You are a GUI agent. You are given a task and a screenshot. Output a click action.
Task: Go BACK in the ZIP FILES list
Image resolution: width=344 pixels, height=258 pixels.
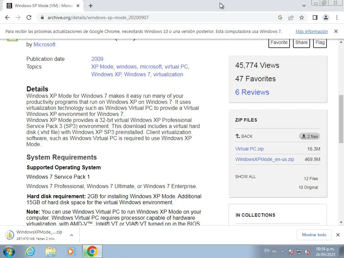click(x=244, y=136)
